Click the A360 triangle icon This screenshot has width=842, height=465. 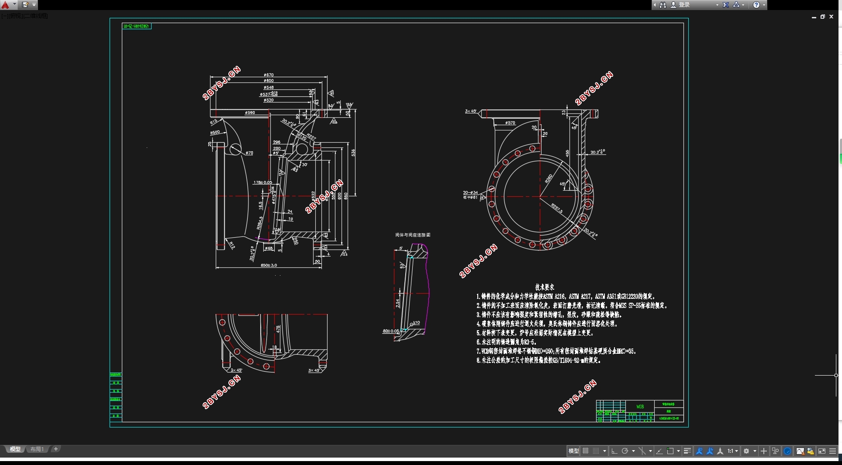(736, 5)
